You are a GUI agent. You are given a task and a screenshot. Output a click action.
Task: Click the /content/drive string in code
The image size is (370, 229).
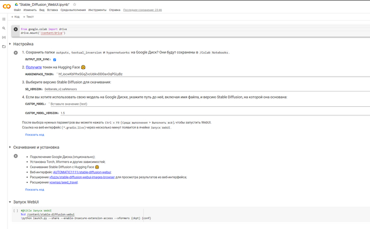(52, 33)
